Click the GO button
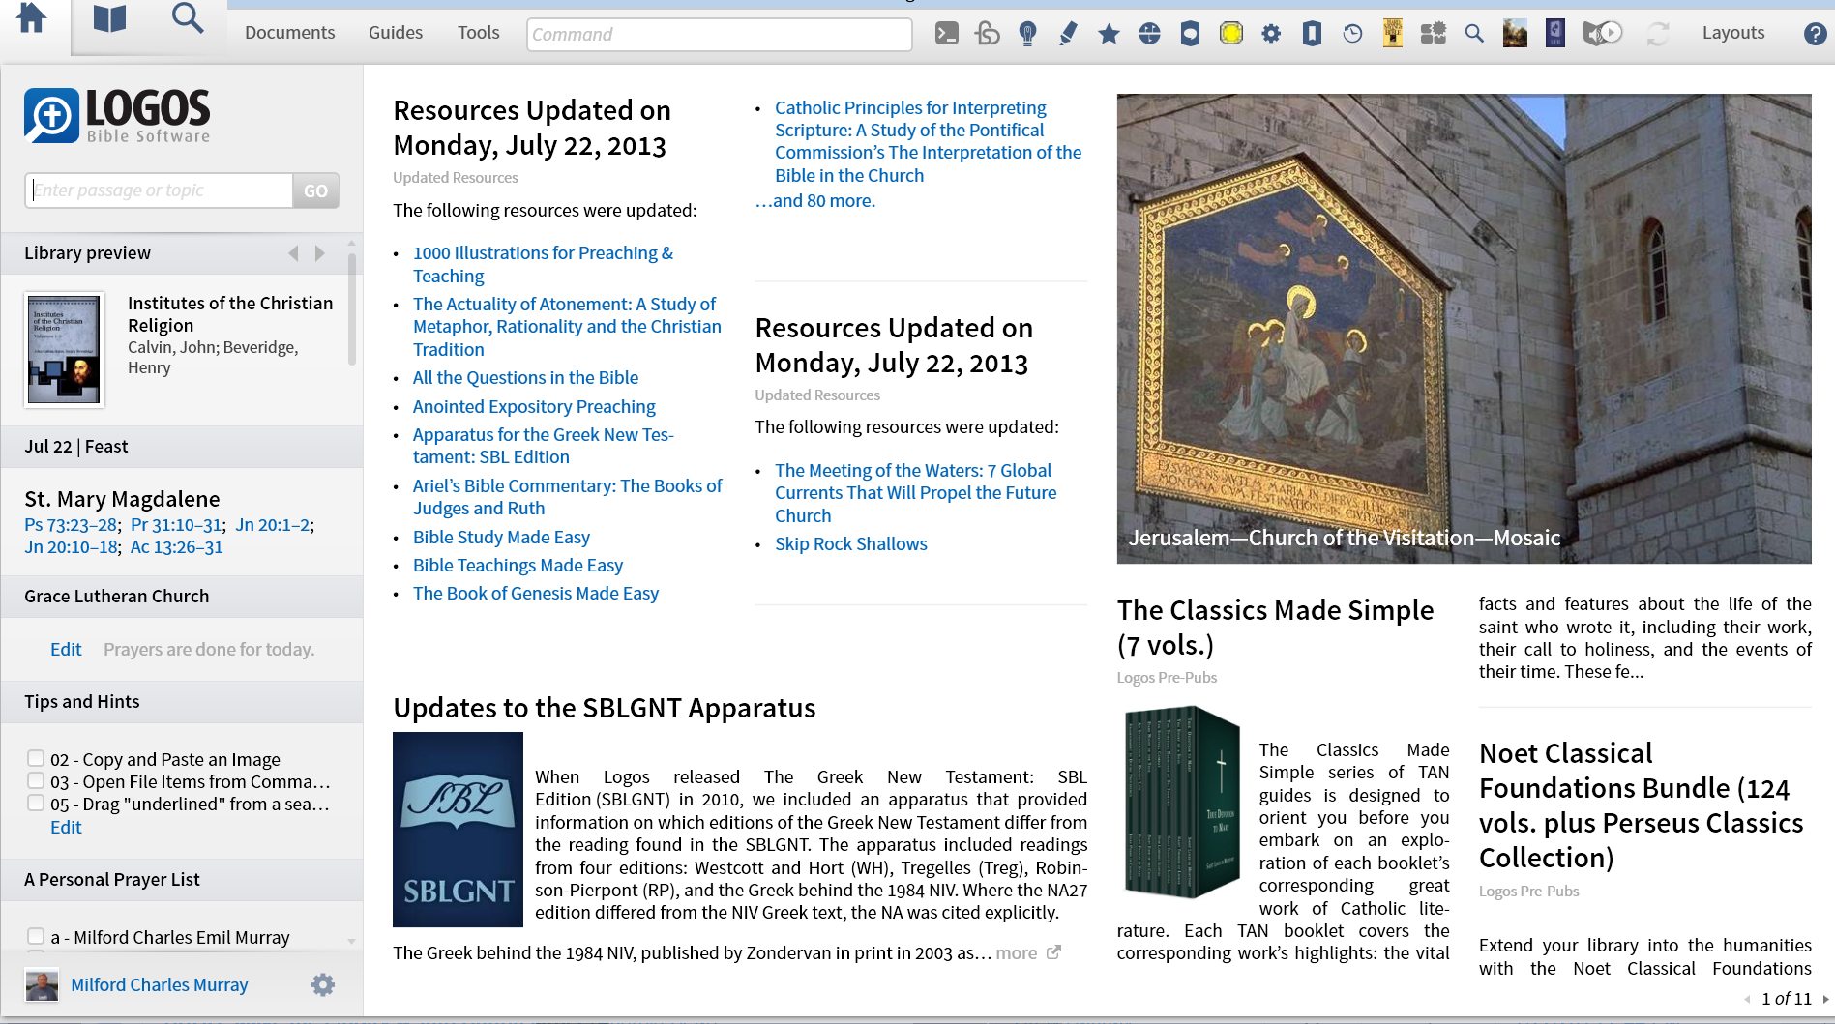 (315, 190)
